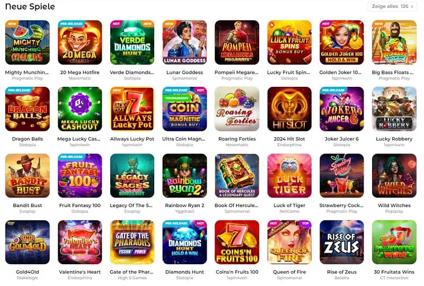Launch the 20 Mega Hotfire game
The height and width of the screenshot is (286, 424).
[x=80, y=42]
